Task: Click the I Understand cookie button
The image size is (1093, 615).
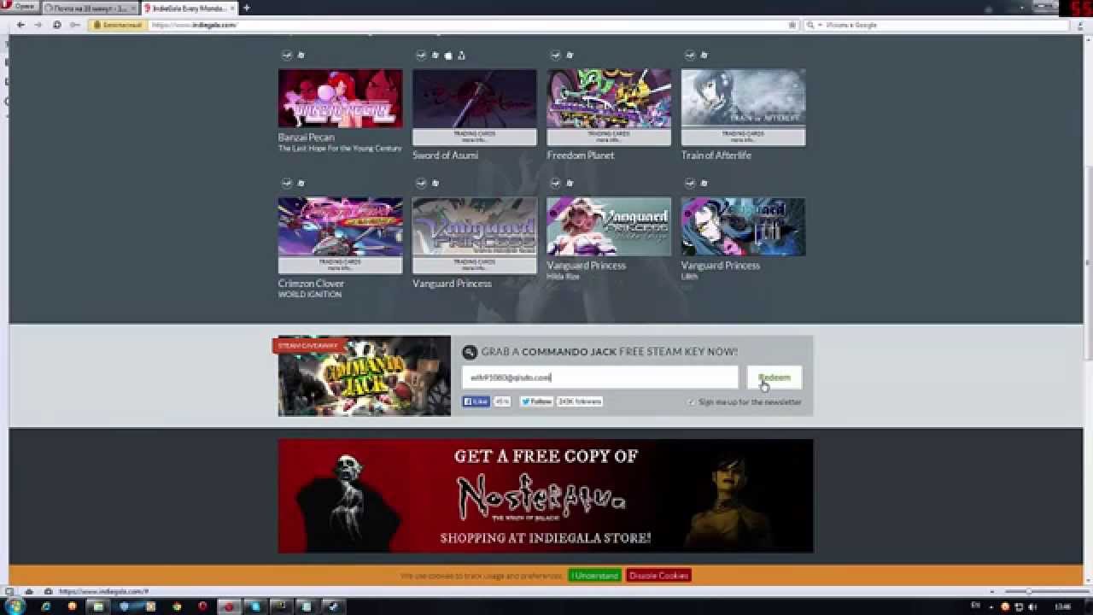Action: [594, 576]
